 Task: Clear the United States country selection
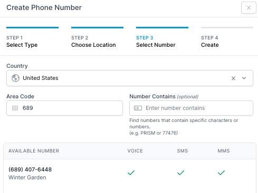[x=233, y=78]
